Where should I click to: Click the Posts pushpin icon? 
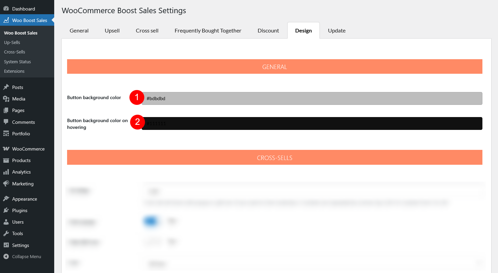(x=6, y=87)
